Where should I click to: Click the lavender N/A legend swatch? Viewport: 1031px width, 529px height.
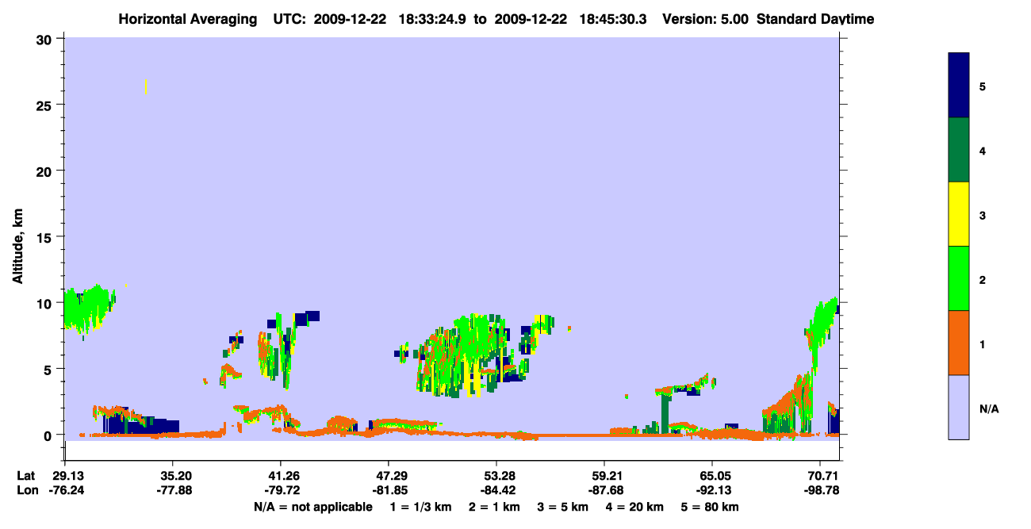(x=959, y=407)
